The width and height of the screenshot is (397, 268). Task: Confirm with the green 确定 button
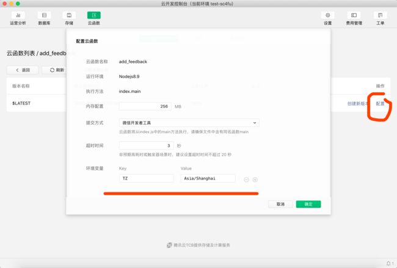click(x=308, y=205)
